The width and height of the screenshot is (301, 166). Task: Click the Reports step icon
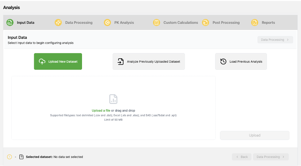coord(255,23)
